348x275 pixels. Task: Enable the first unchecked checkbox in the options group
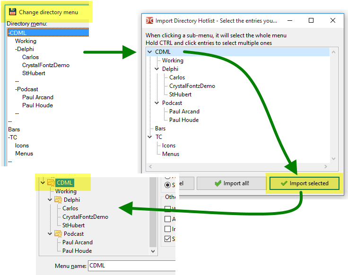coord(167,208)
